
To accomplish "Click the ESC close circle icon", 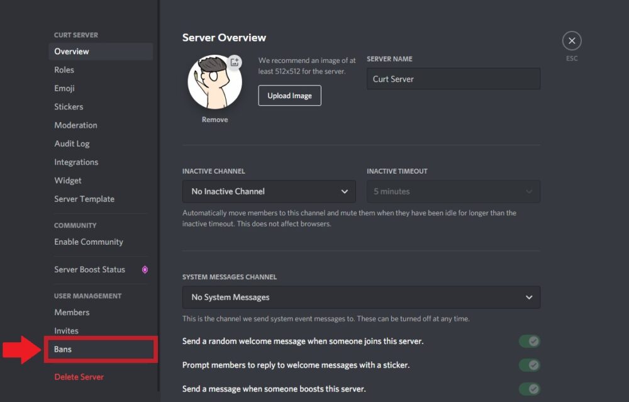I will [x=571, y=41].
